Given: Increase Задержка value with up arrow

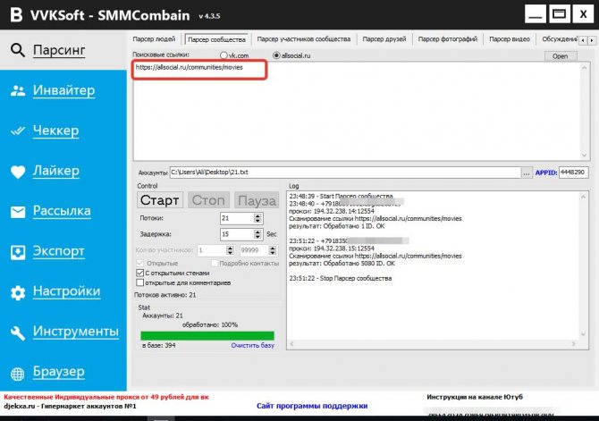Looking at the screenshot, I should (x=257, y=232).
